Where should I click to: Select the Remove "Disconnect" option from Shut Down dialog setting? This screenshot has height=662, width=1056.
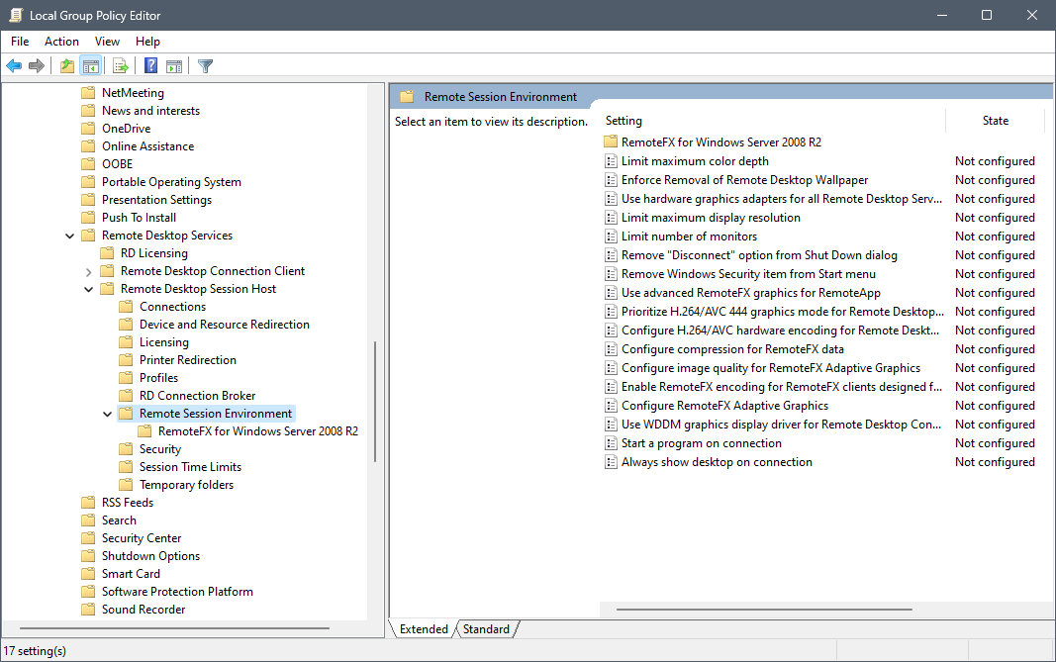coord(759,255)
